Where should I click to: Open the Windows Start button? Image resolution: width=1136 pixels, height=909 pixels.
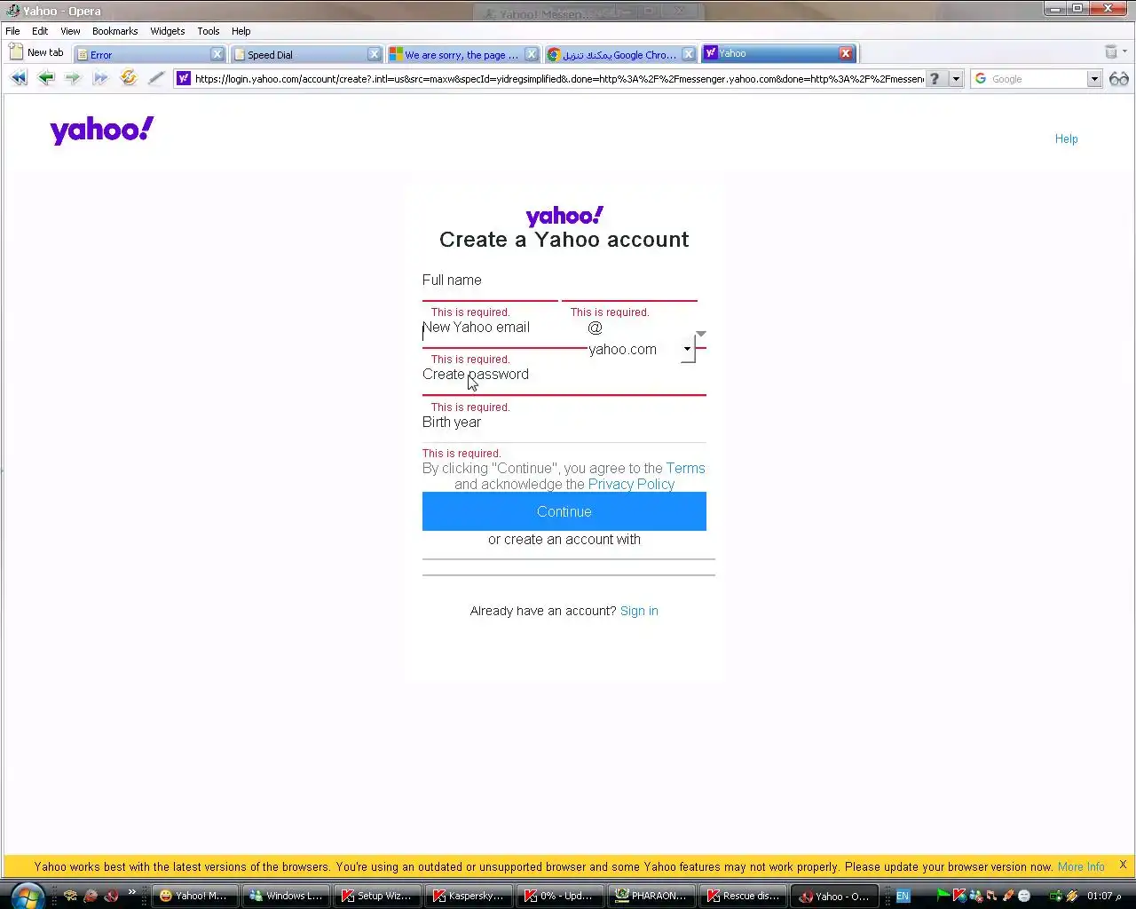[x=27, y=896]
